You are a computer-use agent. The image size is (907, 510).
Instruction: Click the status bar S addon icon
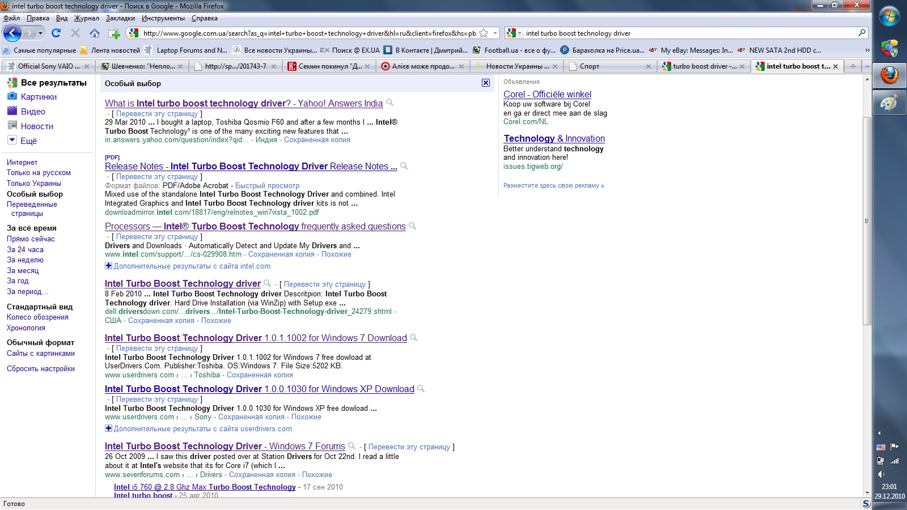pyautogui.click(x=866, y=503)
